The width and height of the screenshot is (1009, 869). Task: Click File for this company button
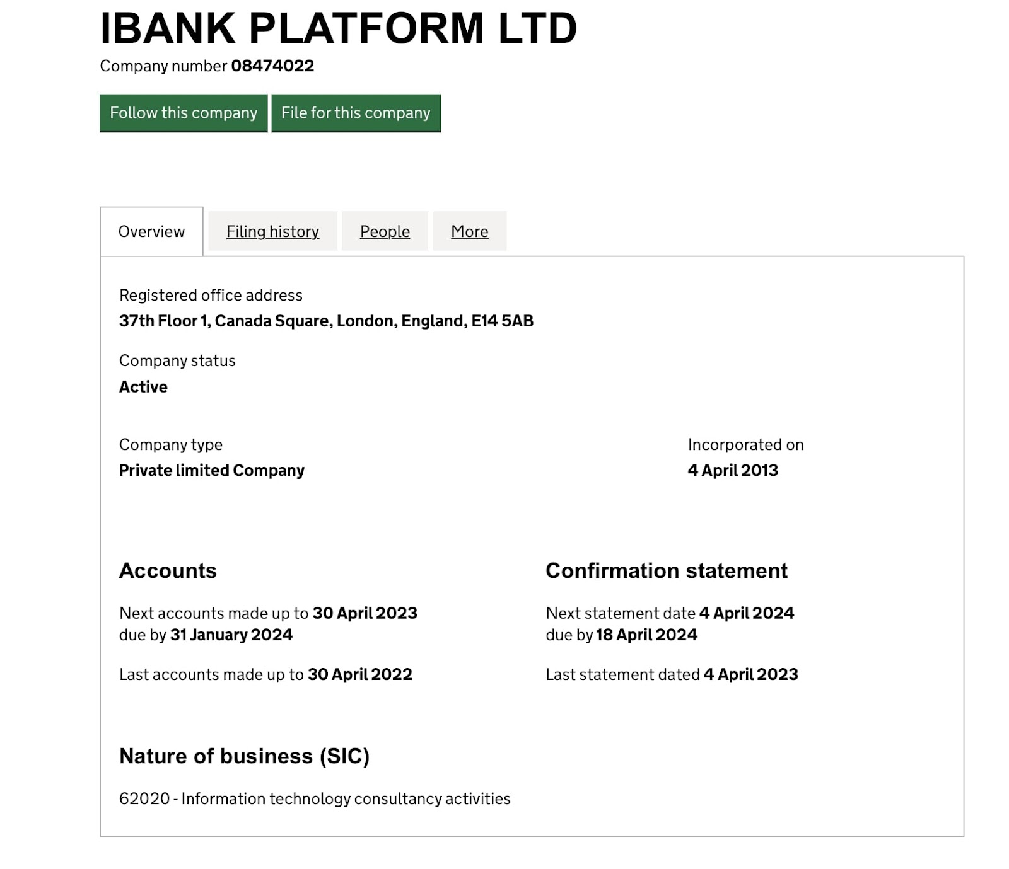(356, 113)
